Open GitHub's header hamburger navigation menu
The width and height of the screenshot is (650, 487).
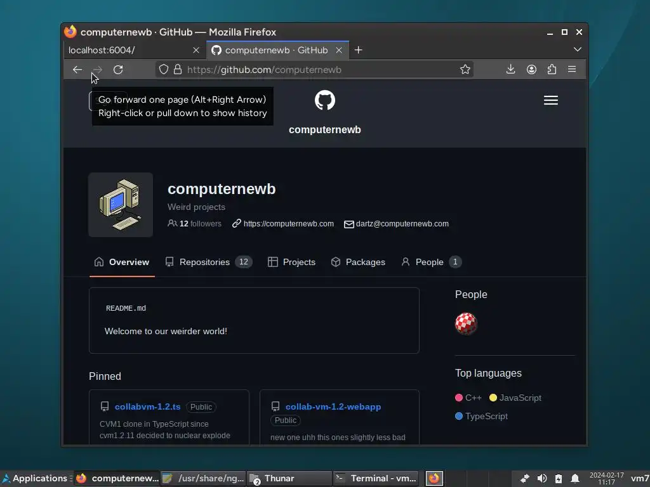point(551,100)
